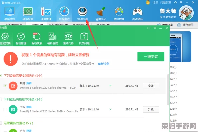The width and height of the screenshot is (198, 132).
Task: Click the 280.71 KB size of SMBus driver
Action: coord(132,109)
